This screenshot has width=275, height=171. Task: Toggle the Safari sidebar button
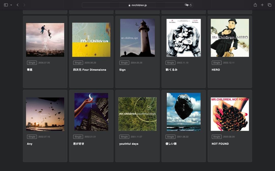point(6,5)
